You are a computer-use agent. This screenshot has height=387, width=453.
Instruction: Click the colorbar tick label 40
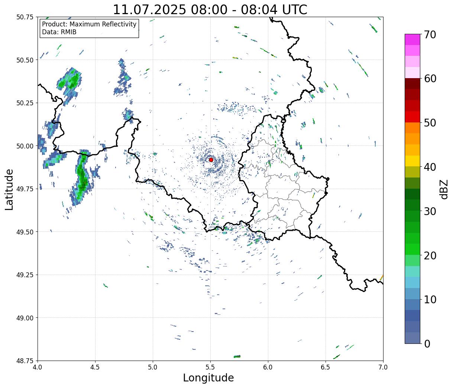[x=430, y=167]
